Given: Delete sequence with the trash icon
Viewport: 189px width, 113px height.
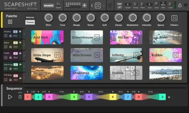Looking at the screenshot, I should click(20, 97).
